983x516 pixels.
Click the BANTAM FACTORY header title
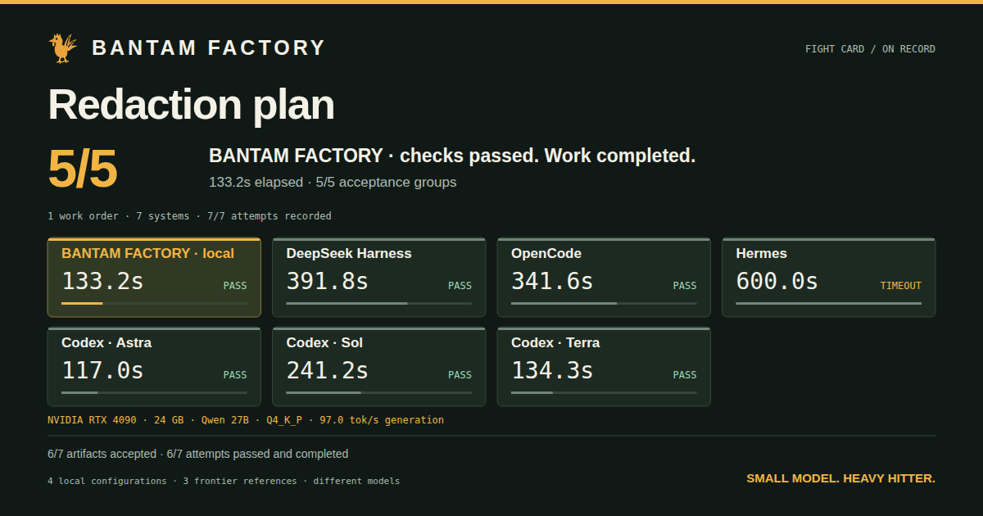pyautogui.click(x=209, y=48)
